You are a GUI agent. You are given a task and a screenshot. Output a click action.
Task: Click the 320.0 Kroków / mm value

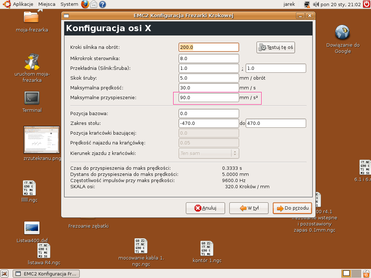(x=247, y=187)
